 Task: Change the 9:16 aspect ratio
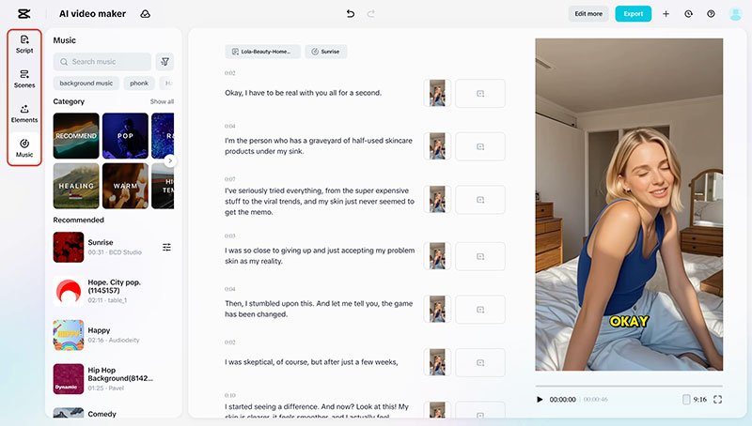tap(695, 399)
